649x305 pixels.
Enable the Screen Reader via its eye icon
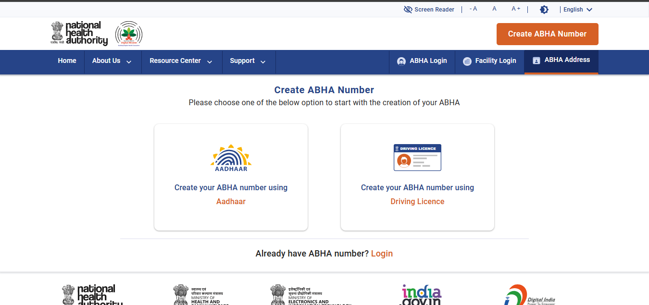408,9
